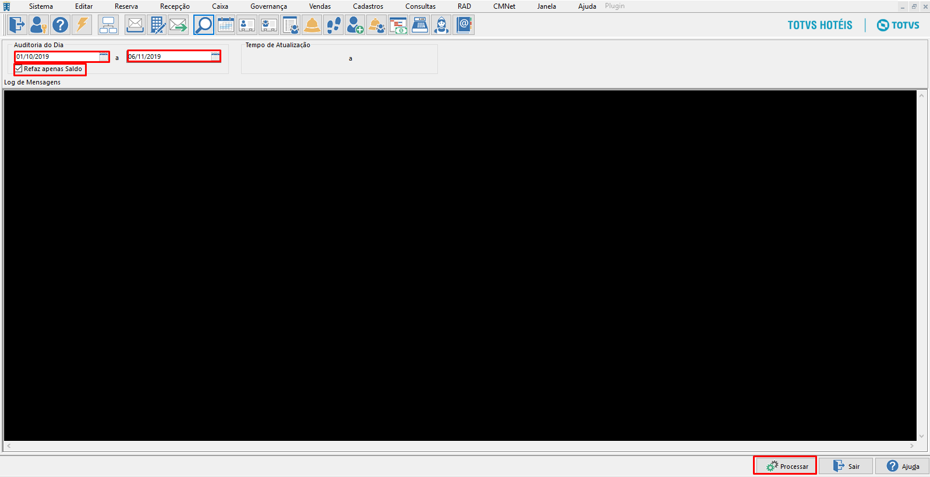Click the log vertical scrollbar up arrow
The image size is (930, 477).
[921, 95]
